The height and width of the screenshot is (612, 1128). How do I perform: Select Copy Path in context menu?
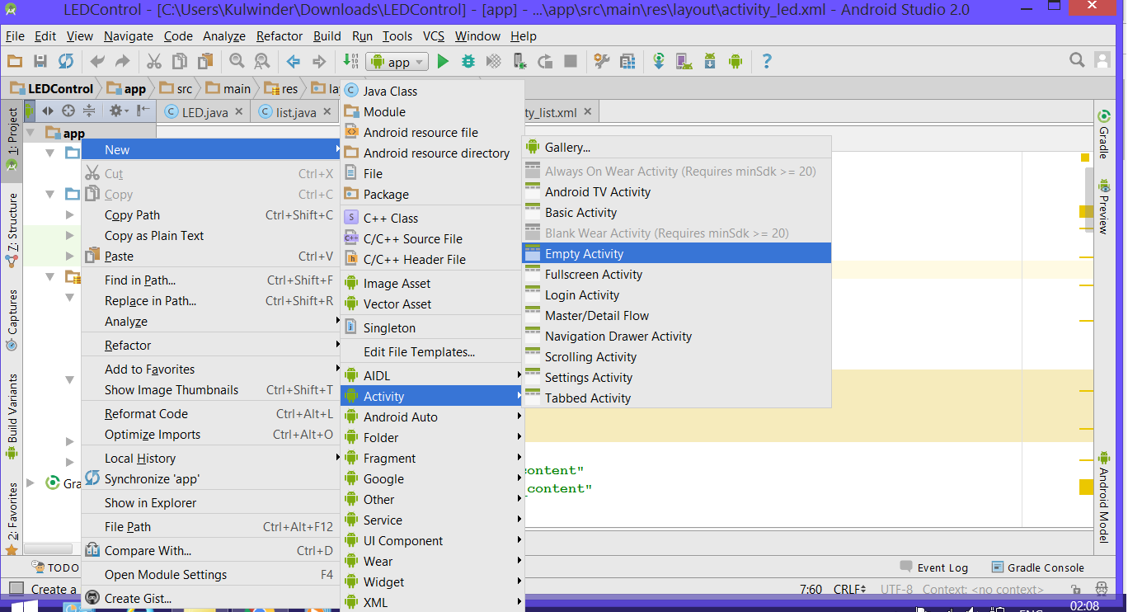pos(211,215)
